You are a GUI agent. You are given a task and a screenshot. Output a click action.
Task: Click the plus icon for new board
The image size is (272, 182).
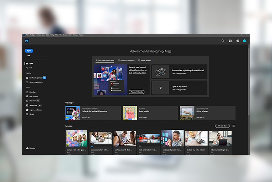[160, 88]
